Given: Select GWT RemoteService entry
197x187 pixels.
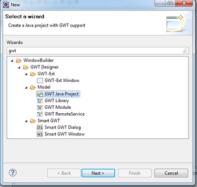Looking at the screenshot, I should click(65, 114).
